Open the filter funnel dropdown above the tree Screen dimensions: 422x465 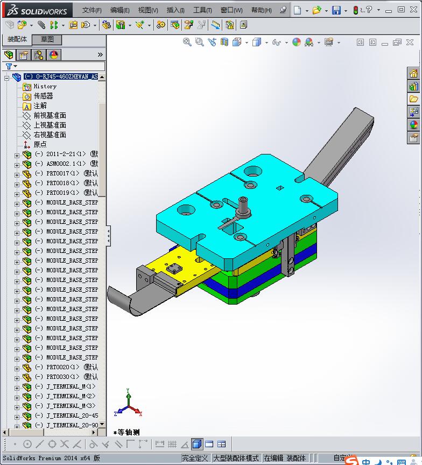click(x=11, y=66)
